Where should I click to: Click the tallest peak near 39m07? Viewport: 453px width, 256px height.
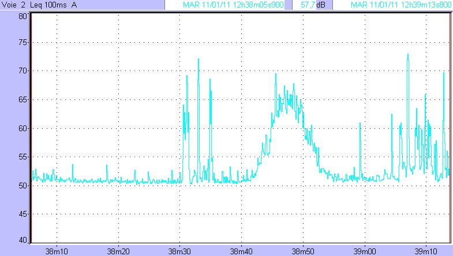tap(408, 54)
